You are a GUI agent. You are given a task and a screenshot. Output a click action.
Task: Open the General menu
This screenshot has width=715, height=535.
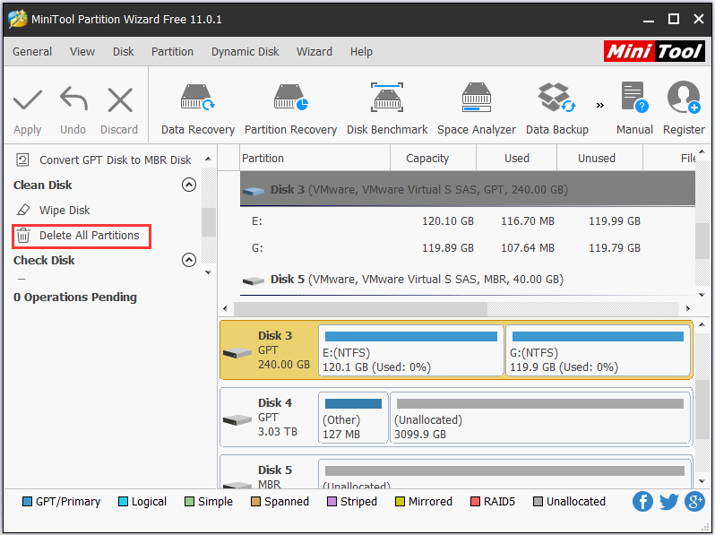(x=32, y=52)
